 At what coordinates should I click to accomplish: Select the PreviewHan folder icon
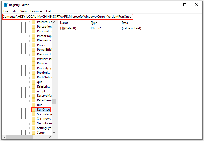(x=34, y=59)
